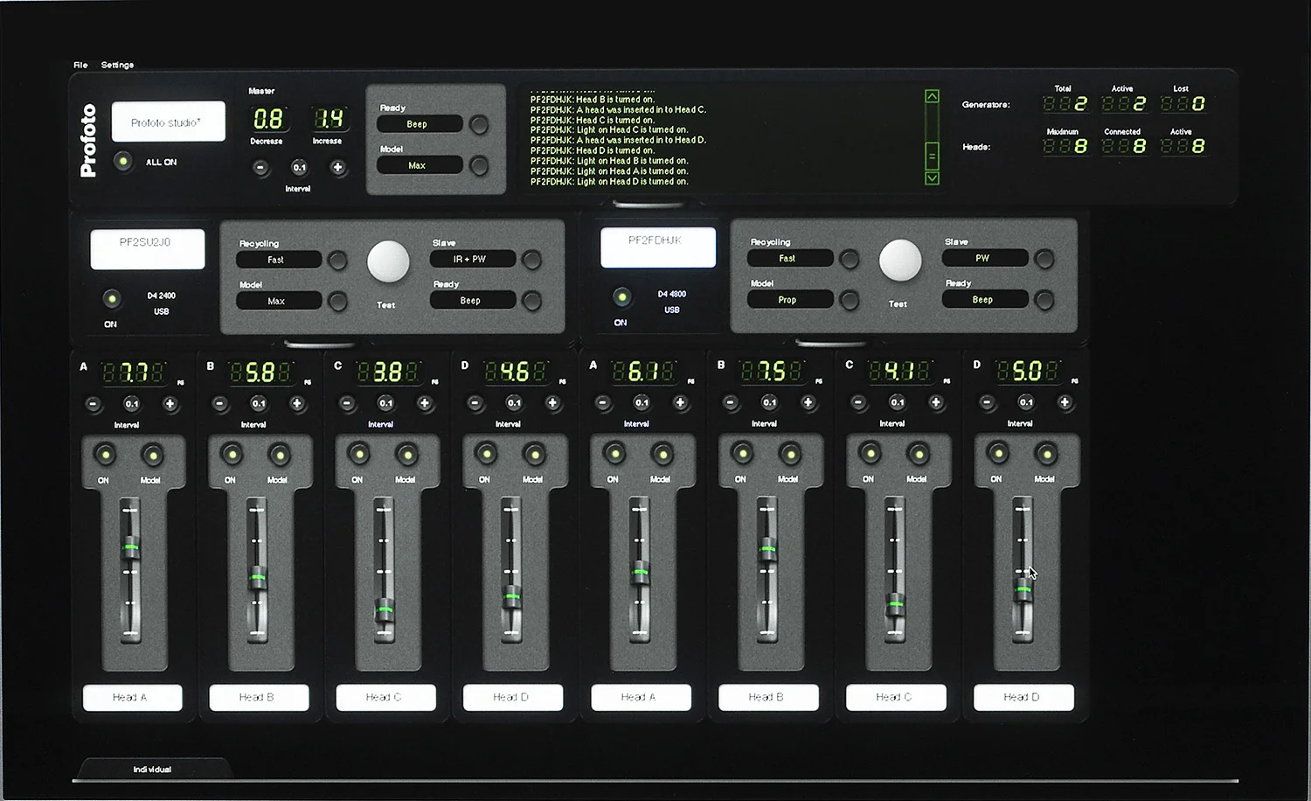Open the Settings menu
This screenshot has width=1311, height=801.
[x=117, y=65]
